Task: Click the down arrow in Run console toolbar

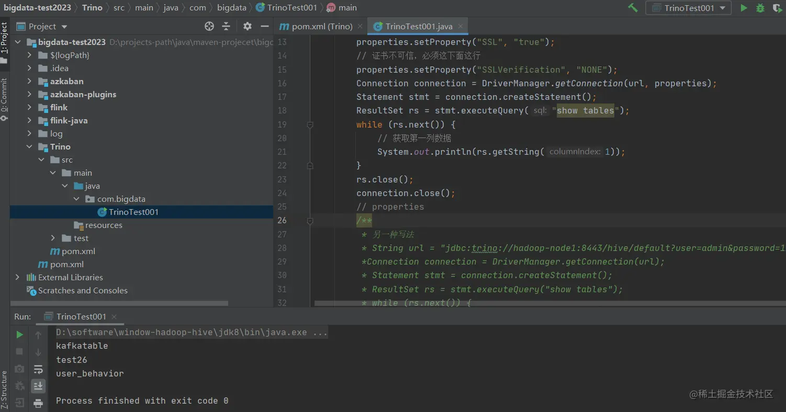Action: pos(38,352)
